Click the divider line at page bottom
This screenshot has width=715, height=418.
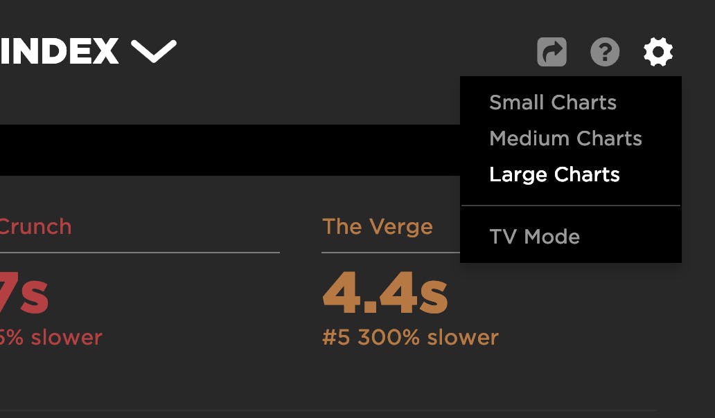tap(326, 410)
